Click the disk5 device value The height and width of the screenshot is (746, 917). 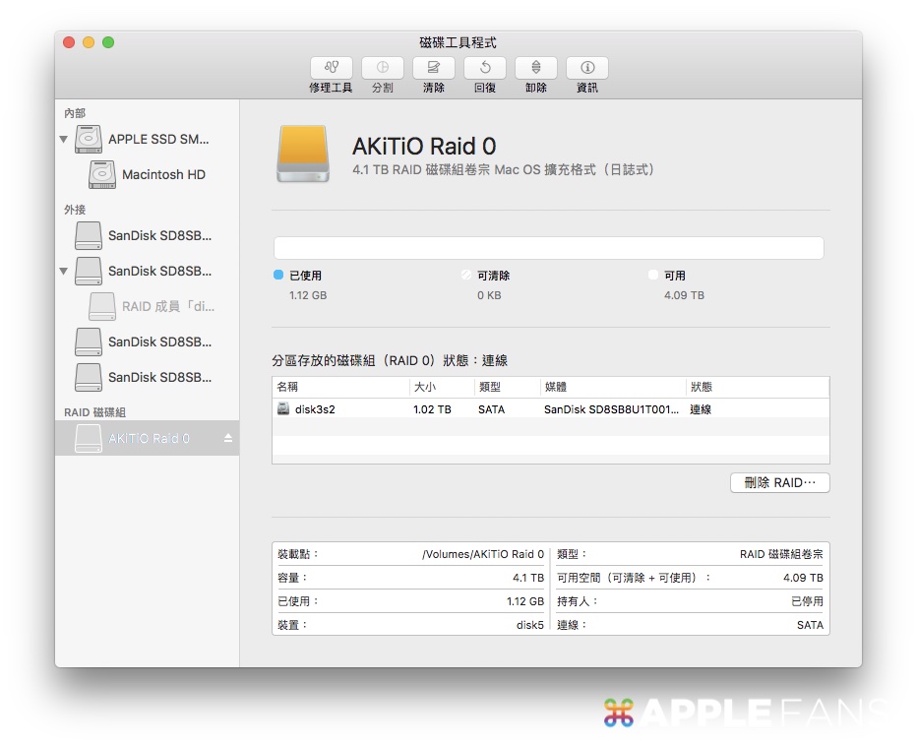coord(530,625)
